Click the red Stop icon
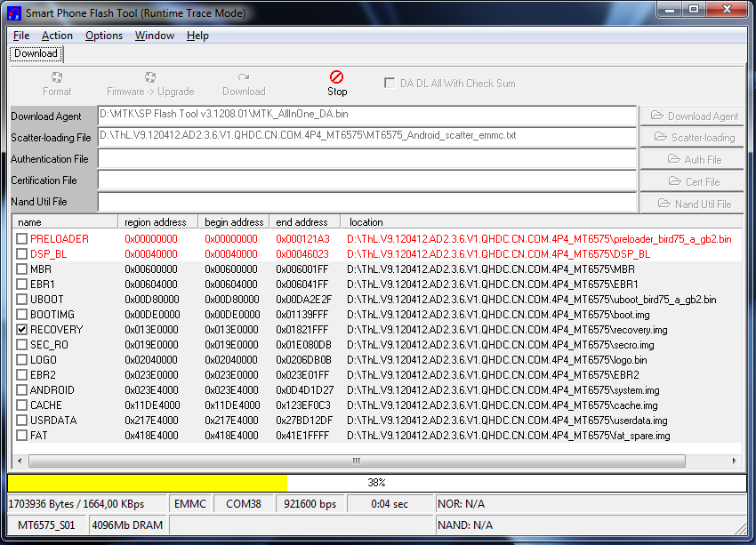The width and height of the screenshot is (756, 545). click(x=336, y=77)
